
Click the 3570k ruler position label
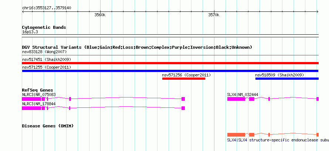point(214,15)
